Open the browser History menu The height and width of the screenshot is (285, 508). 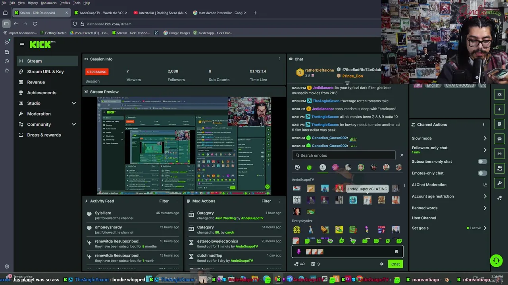[x=33, y=3]
